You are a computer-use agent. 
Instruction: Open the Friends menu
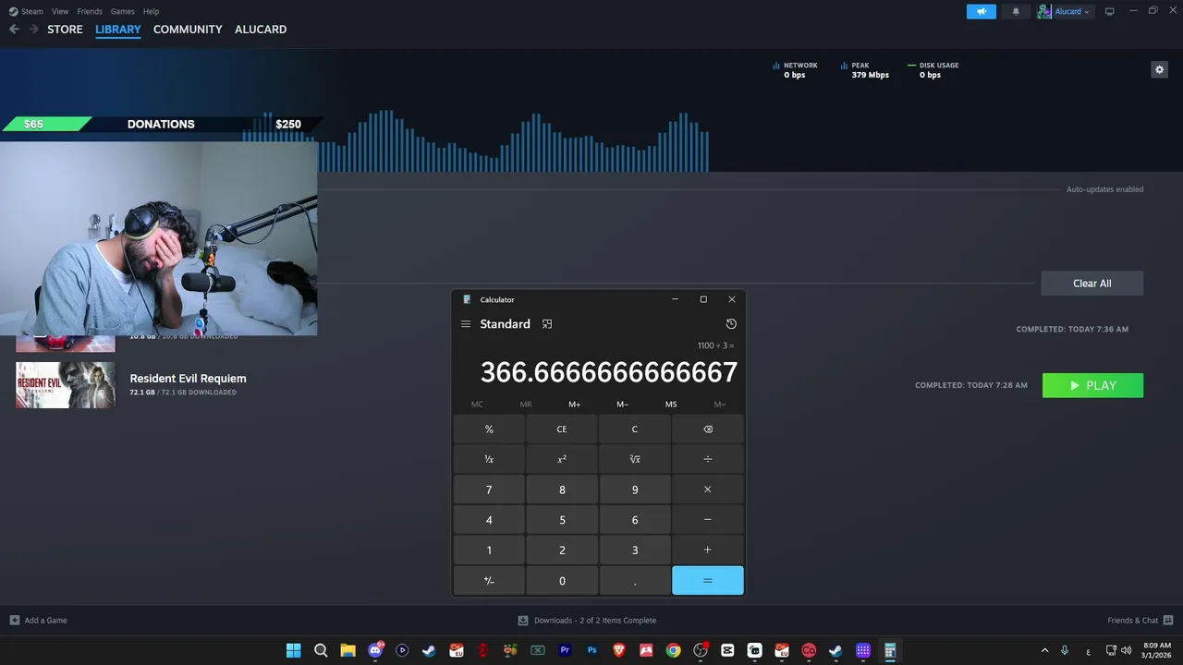90,11
